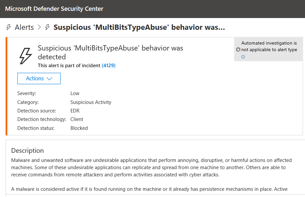Click the truncated alert title in the breadcrumb

[139, 27]
